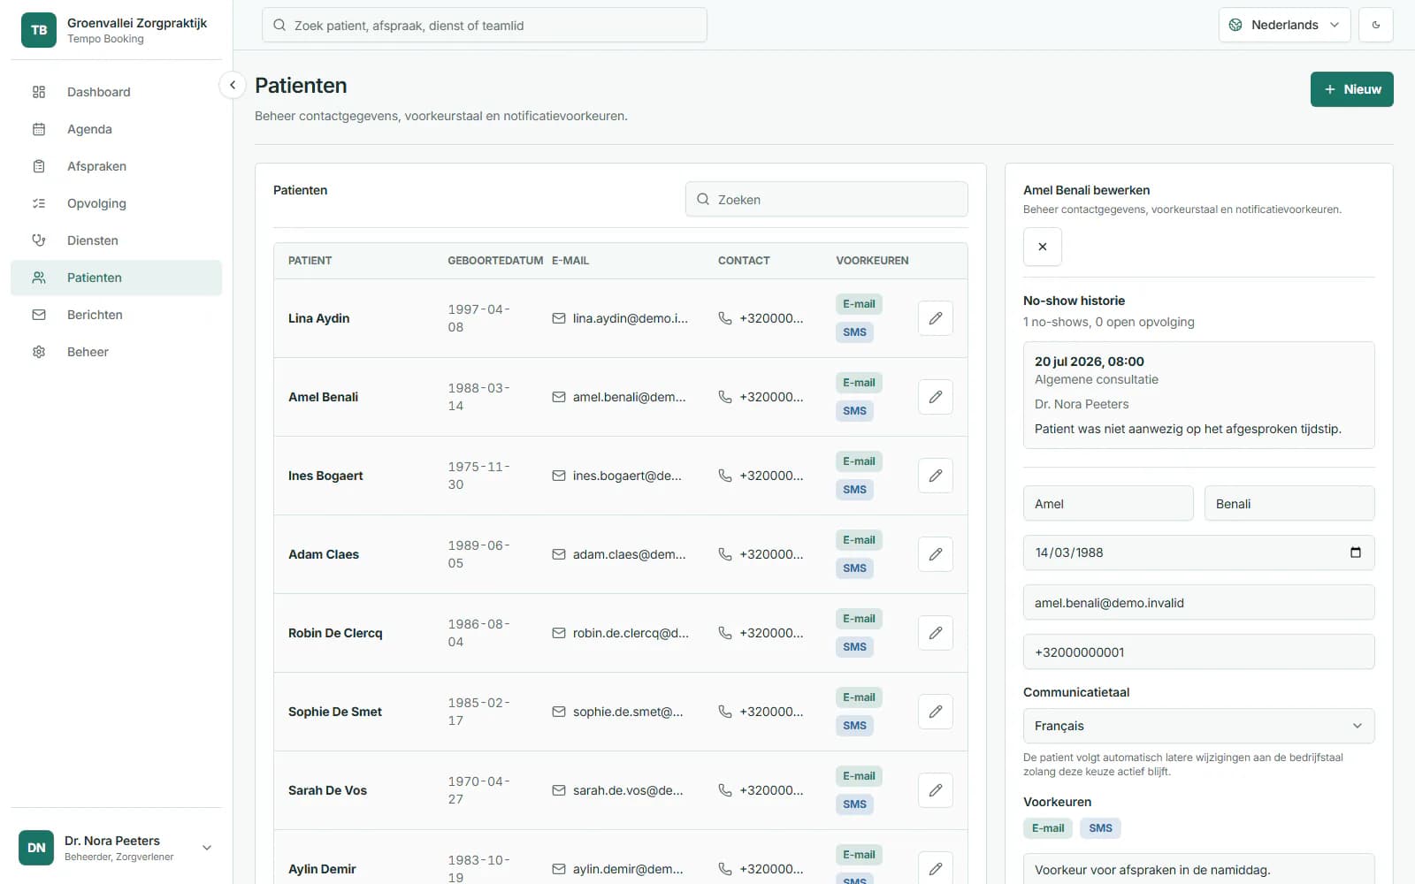Click the DN user avatar

point(36,848)
